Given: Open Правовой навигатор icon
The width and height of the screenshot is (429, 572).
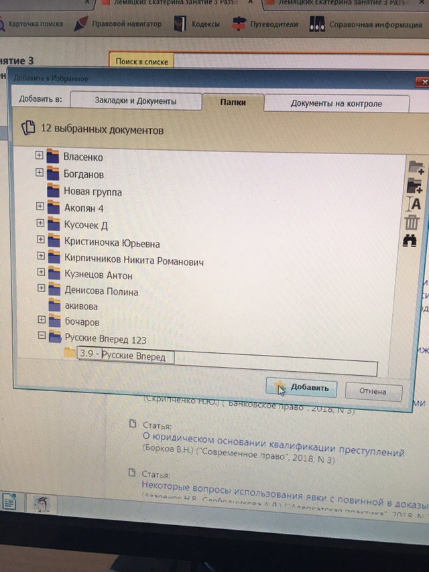Looking at the screenshot, I should point(80,23).
